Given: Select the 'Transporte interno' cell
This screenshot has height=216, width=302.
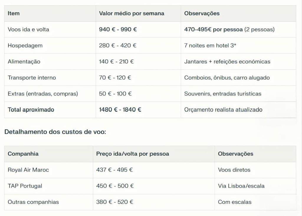Looking at the screenshot, I should coord(32,78).
